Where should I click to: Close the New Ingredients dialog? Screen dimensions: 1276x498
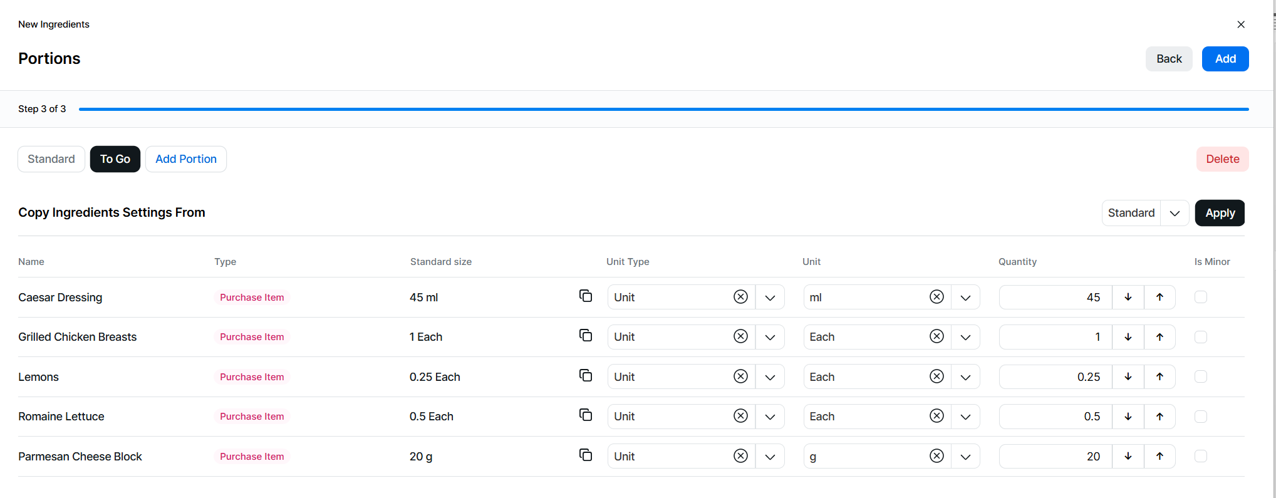tap(1241, 24)
